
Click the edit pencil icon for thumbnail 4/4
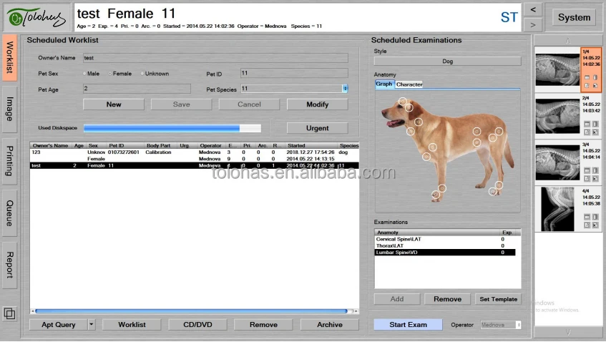[587, 225]
